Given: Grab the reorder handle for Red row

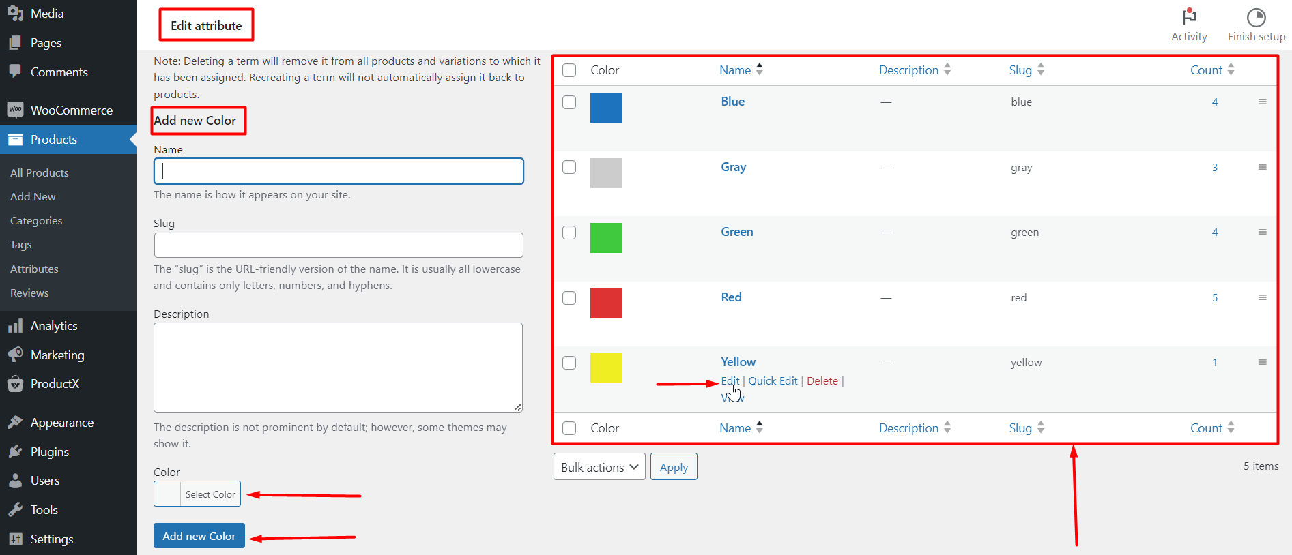Looking at the screenshot, I should (x=1262, y=297).
